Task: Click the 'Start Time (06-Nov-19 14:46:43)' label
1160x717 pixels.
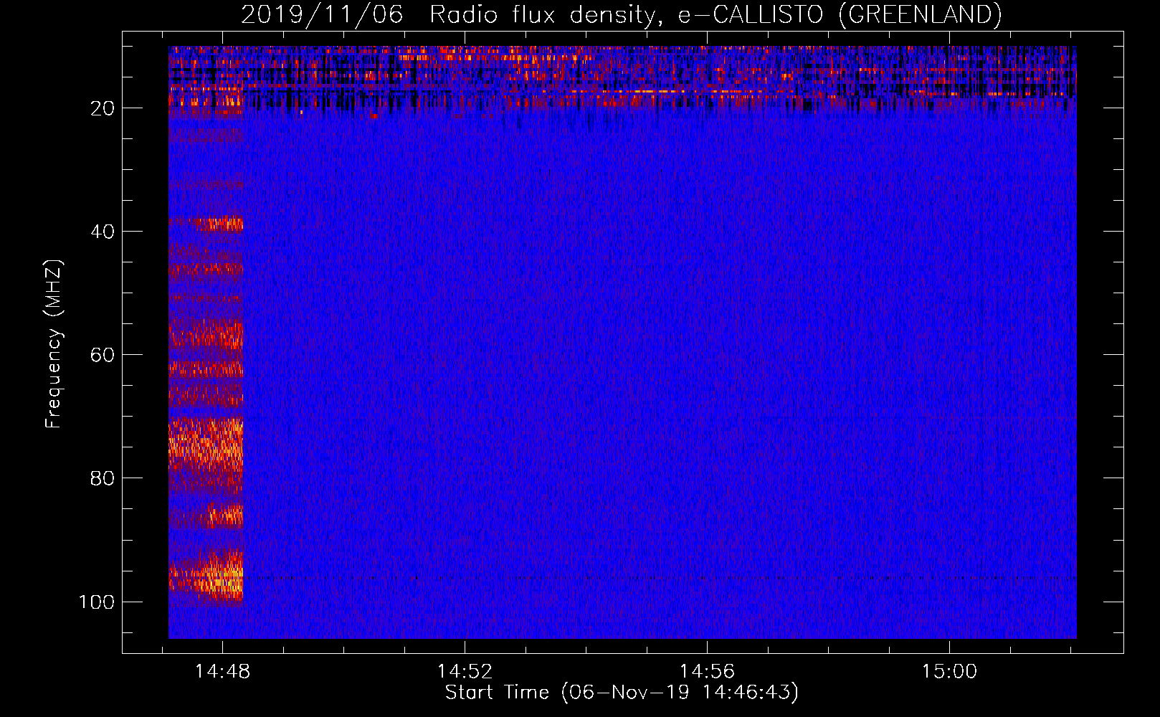Action: click(622, 693)
